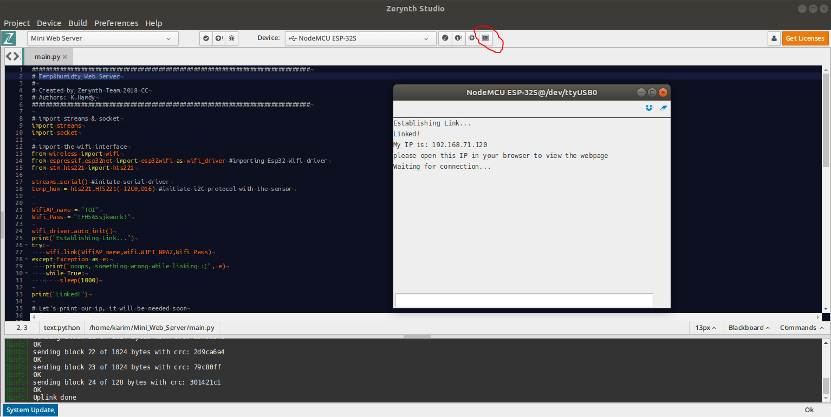Open the circled serial console icon
The height and width of the screenshot is (417, 831).
pyautogui.click(x=485, y=38)
